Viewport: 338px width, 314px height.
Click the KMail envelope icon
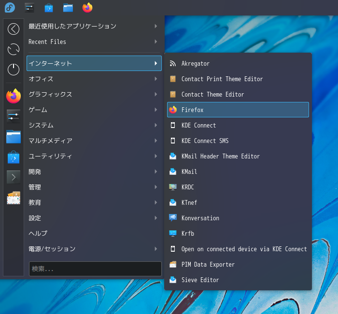(x=173, y=171)
